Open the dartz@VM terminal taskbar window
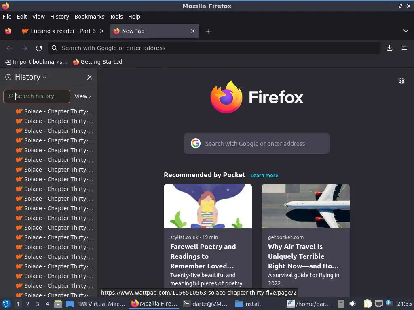This screenshot has height=310, width=414. coord(205,304)
